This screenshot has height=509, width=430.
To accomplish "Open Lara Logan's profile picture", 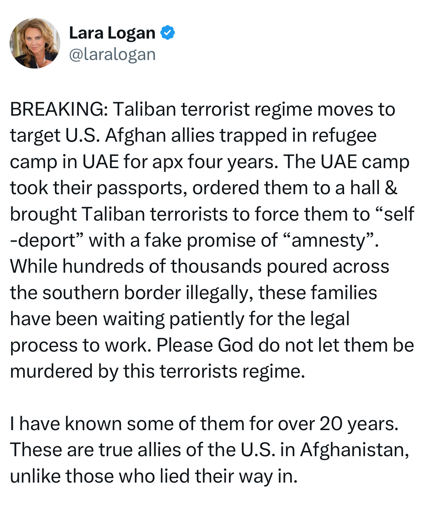I will click(x=35, y=43).
